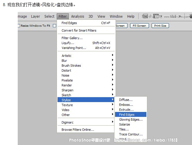Screen dimensions: 192x145
Task: Open Vanishing Point filter
Action: [74, 48]
